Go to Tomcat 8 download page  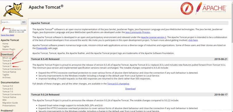pyautogui.click(x=7, y=64)
